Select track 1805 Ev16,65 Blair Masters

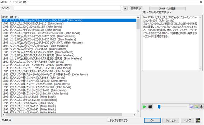(x=69, y=49)
